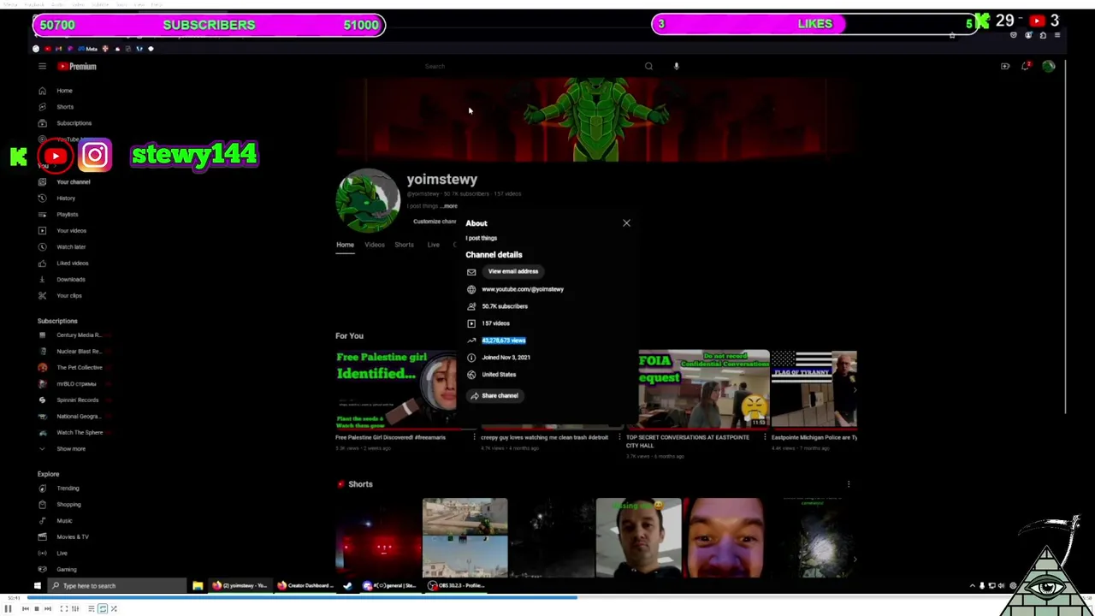
Task: Expand the channel description with ...more
Action: [450, 205]
